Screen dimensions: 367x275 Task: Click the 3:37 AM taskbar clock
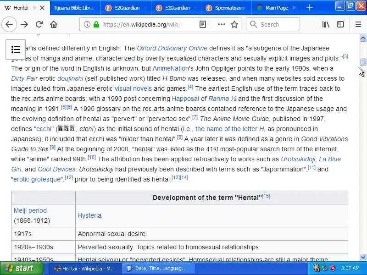pos(350,268)
